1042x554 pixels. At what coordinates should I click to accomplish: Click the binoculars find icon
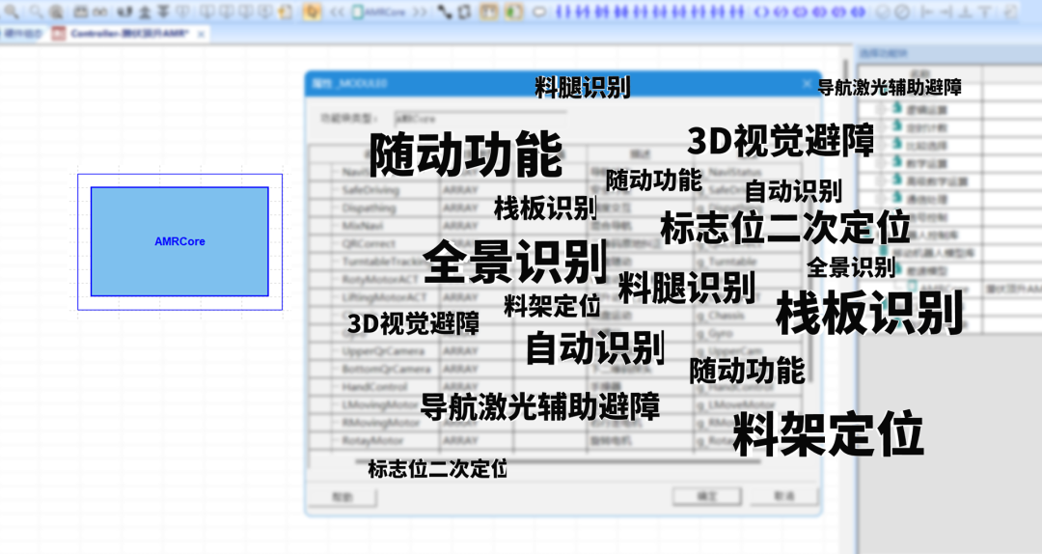pyautogui.click(x=98, y=13)
